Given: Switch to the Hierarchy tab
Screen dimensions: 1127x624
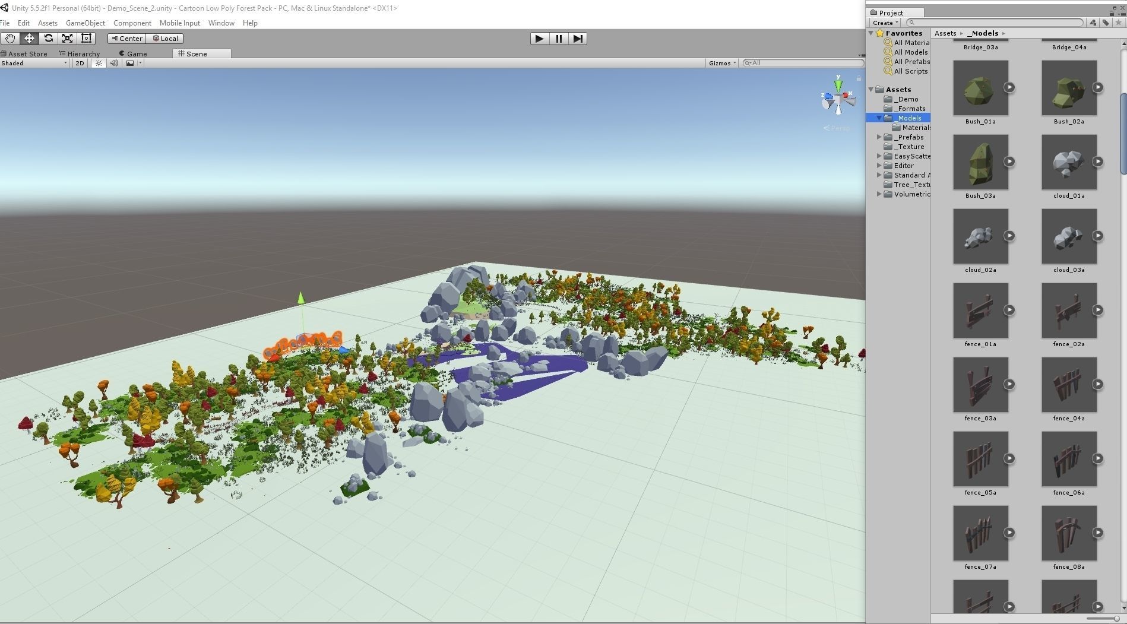Looking at the screenshot, I should (80, 53).
